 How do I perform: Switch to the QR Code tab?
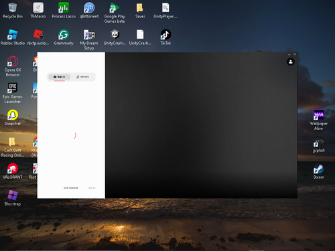point(82,77)
